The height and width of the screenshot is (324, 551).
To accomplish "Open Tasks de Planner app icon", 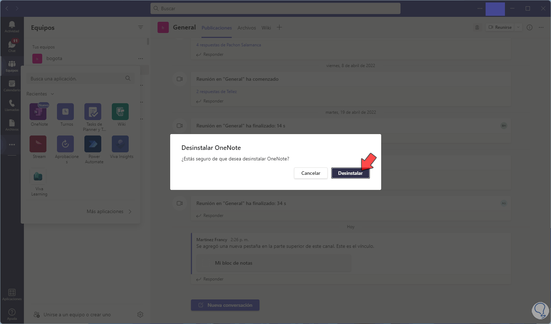I will tap(93, 112).
